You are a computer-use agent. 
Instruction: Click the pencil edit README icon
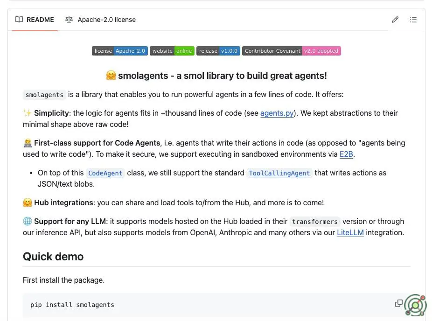395,20
